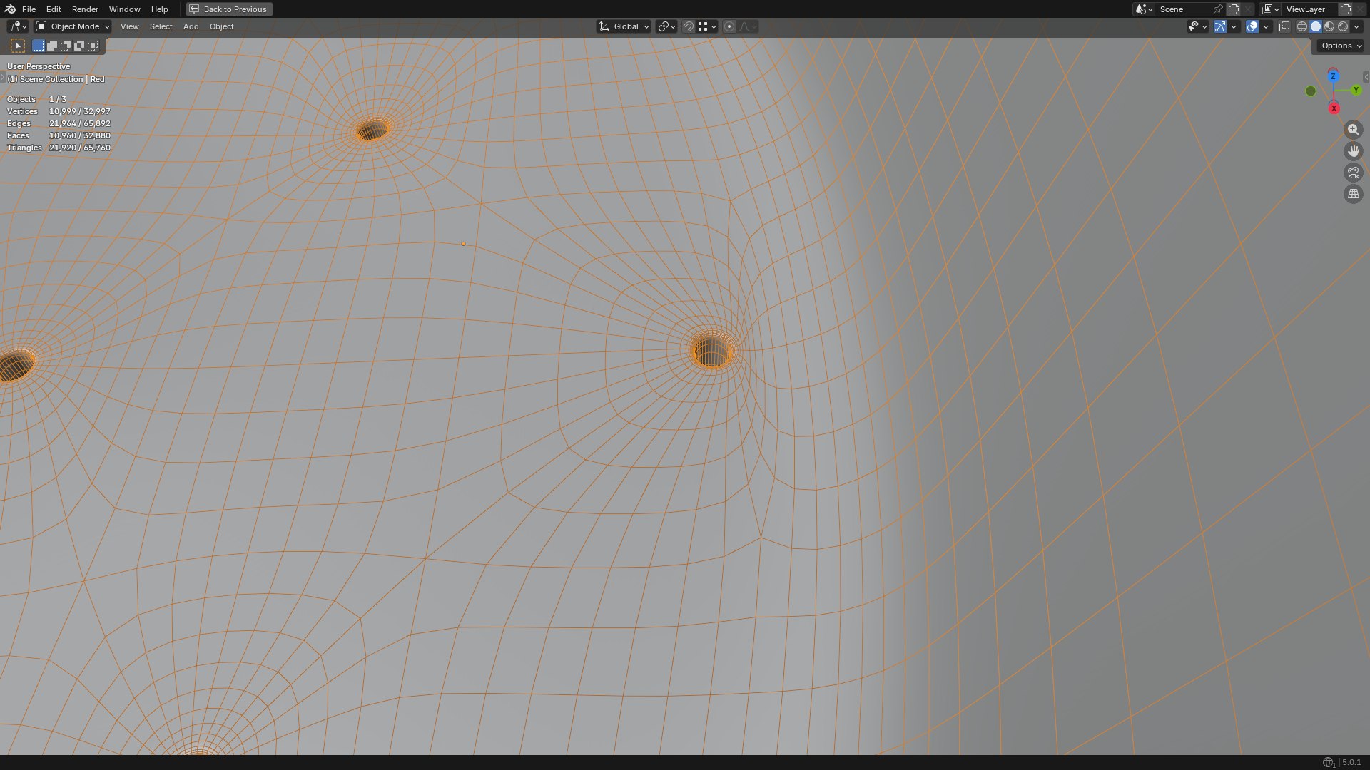Add a new view layer
Screen dimensions: 1370x770
[x=1346, y=9]
